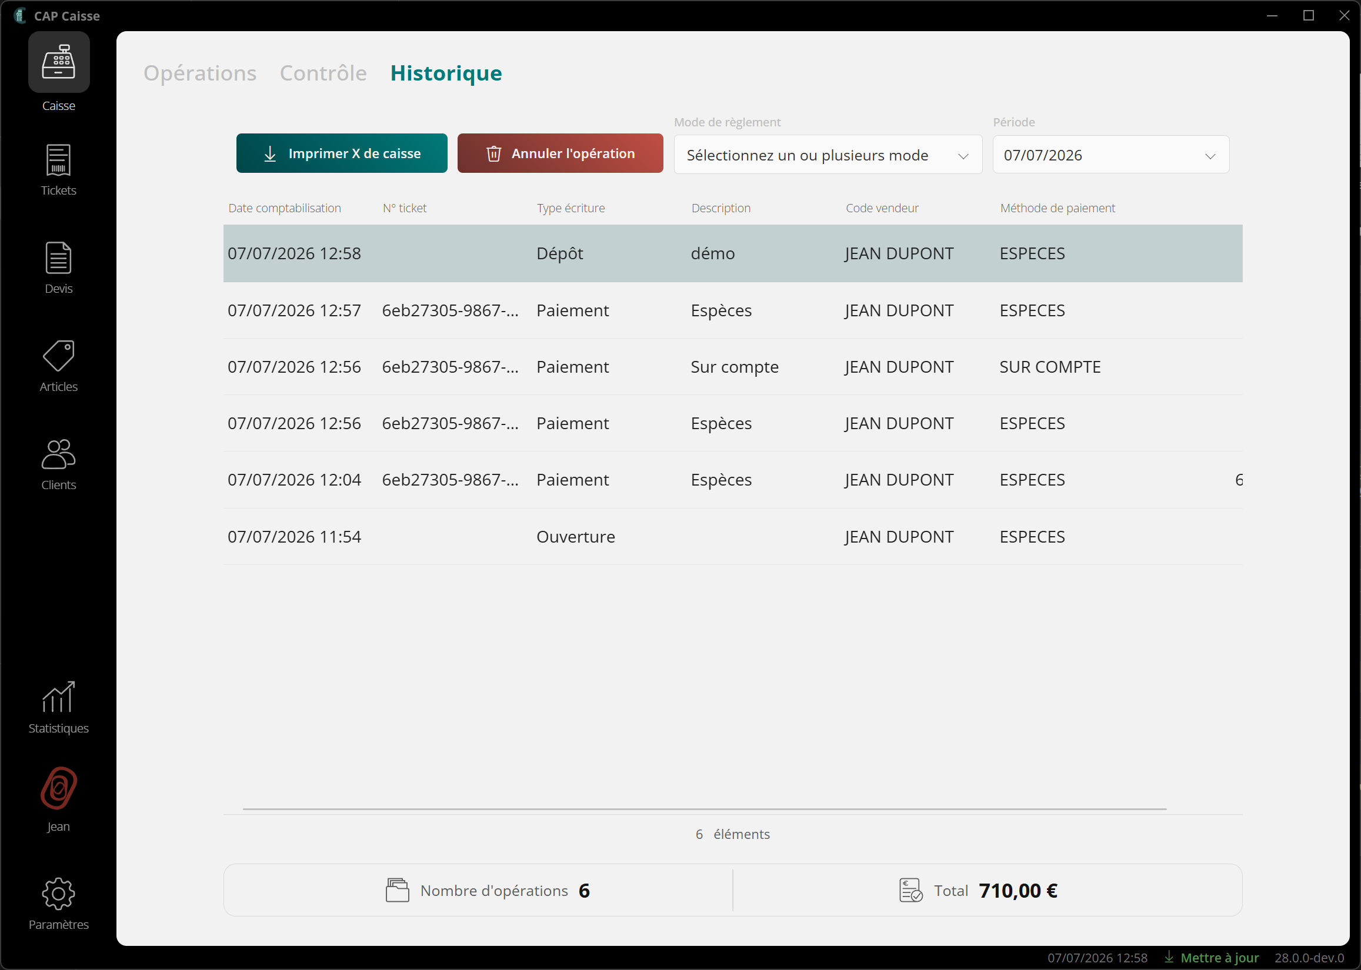The image size is (1361, 970).
Task: Open the Tickets section
Action: [x=59, y=170]
